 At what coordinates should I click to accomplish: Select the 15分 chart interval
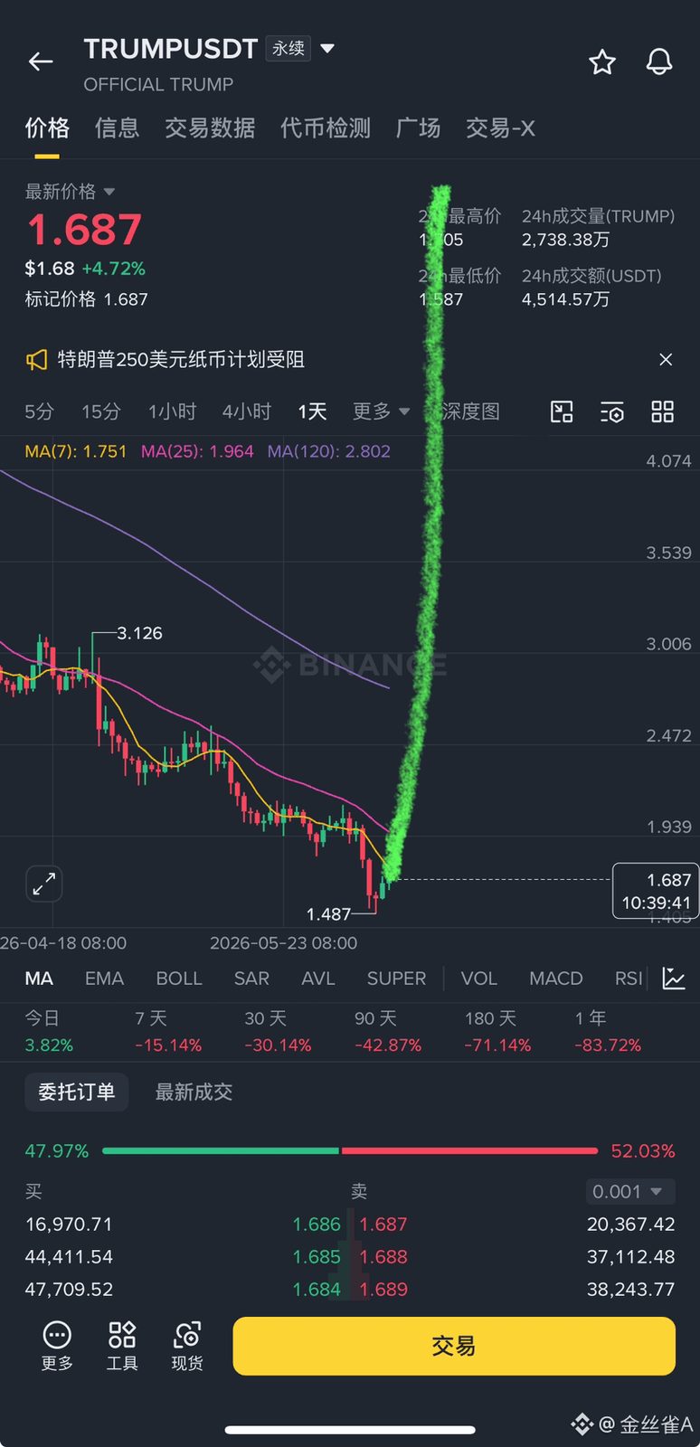(x=101, y=411)
